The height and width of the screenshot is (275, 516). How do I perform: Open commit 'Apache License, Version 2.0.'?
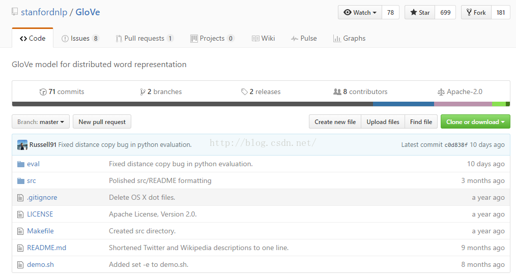pos(153,214)
